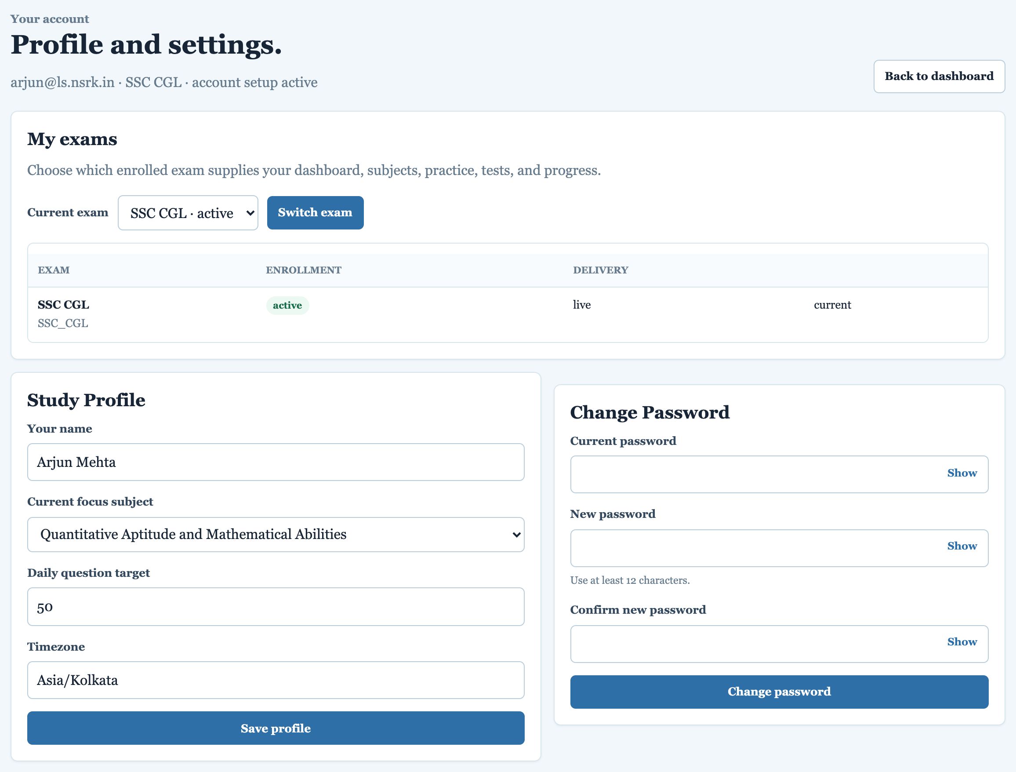Image resolution: width=1016 pixels, height=772 pixels.
Task: Click the Your account label at top
Action: tap(50, 19)
